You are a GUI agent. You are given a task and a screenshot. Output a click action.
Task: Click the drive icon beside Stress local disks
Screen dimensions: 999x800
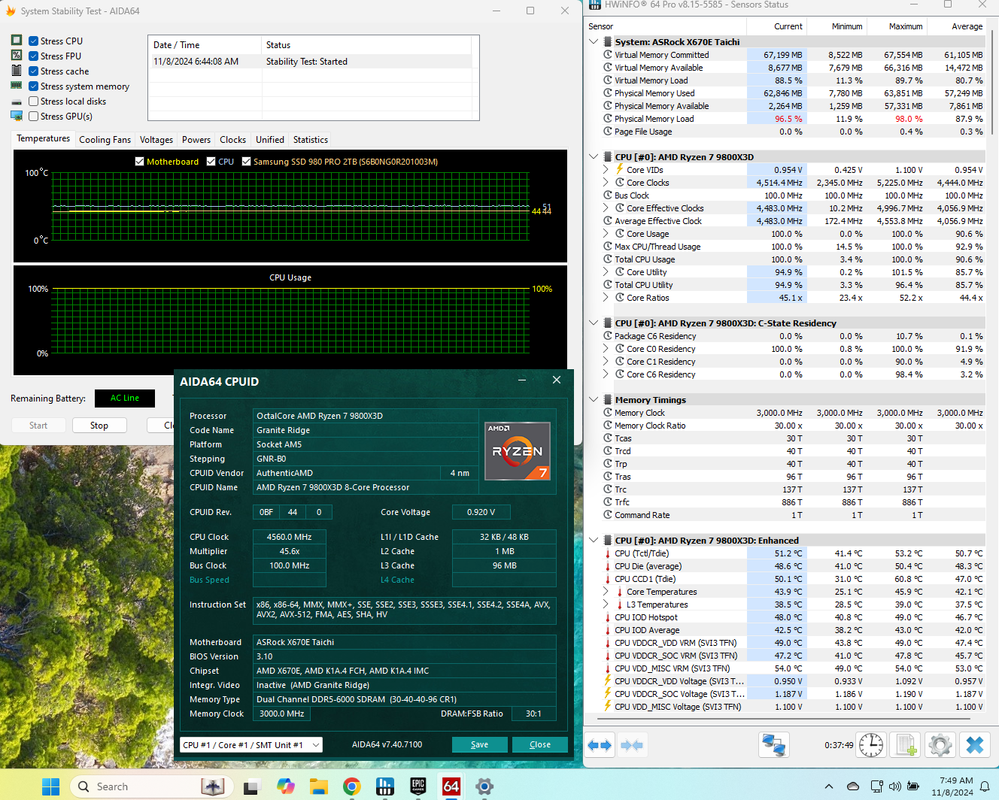point(17,102)
